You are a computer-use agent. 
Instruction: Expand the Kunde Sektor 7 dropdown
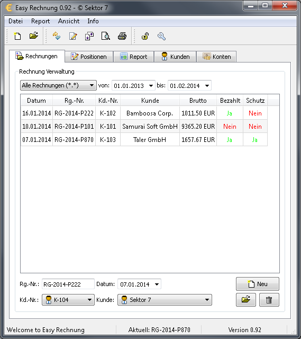(x=165, y=300)
